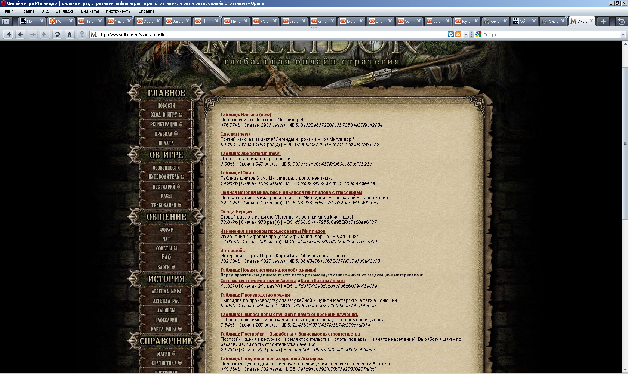Close the 'Na...' tab

(x=100, y=21)
